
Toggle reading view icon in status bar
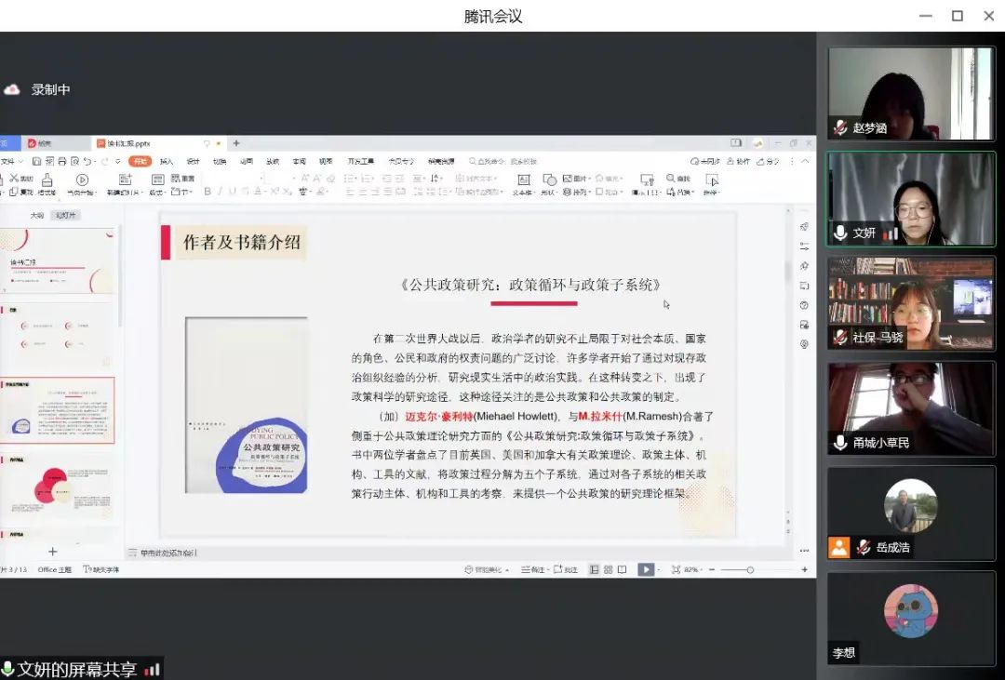pos(622,569)
